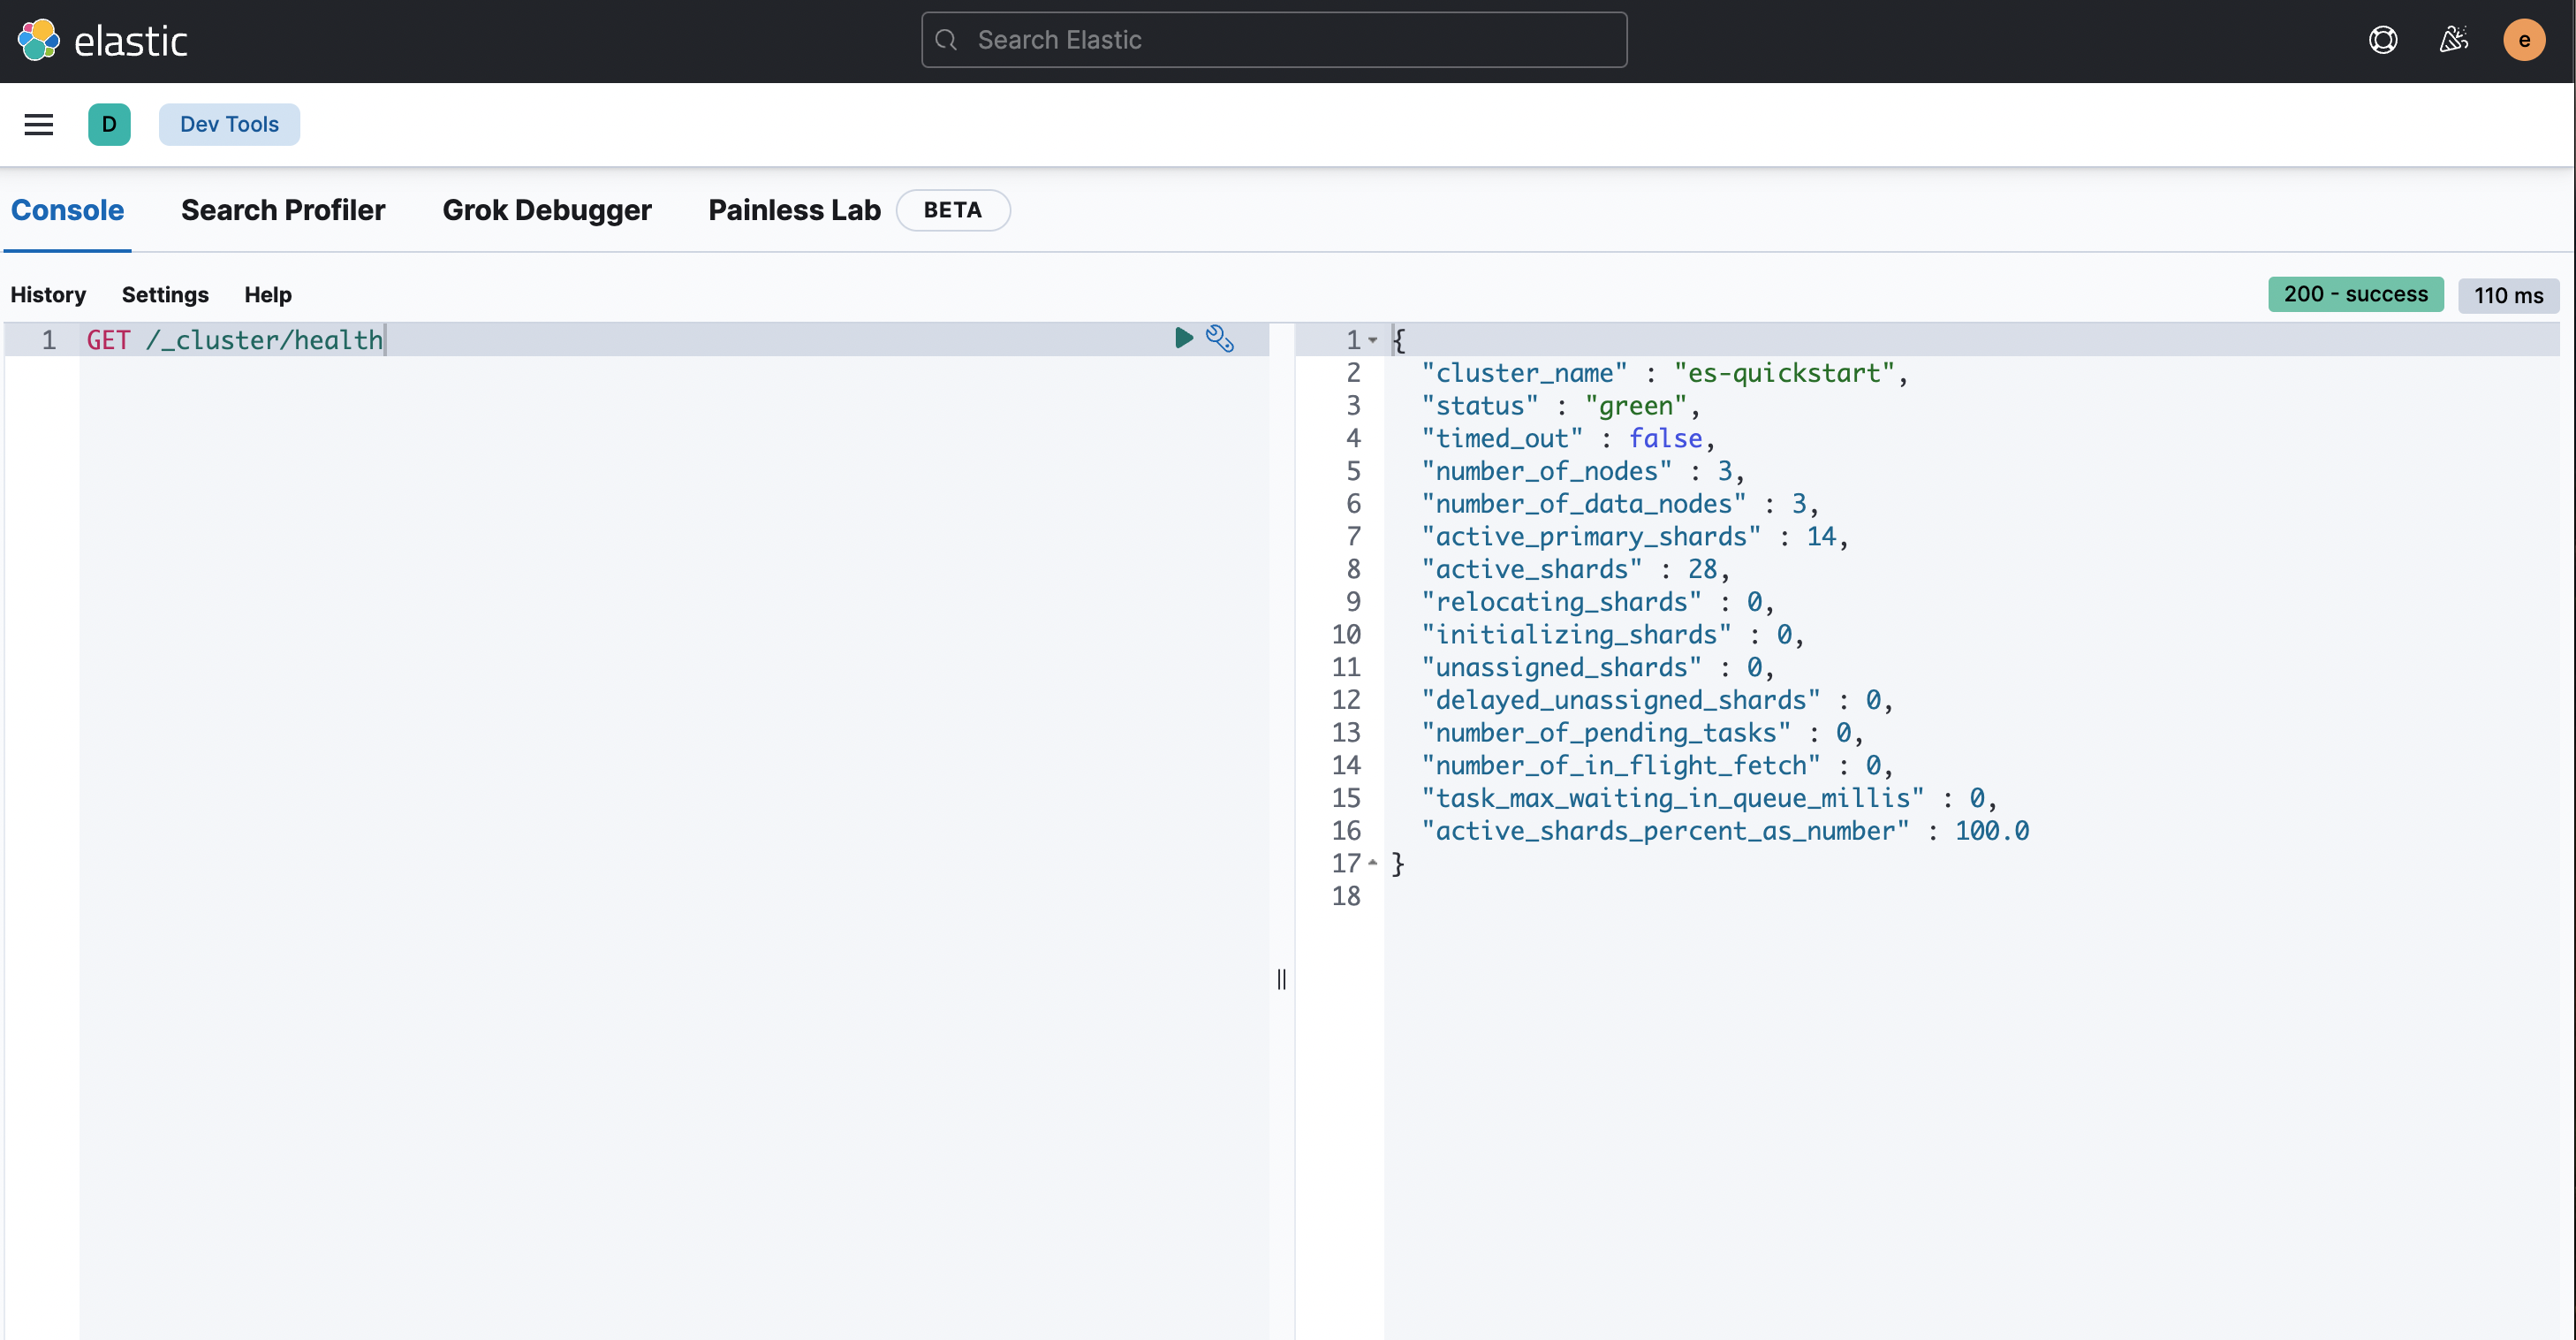Click "es-quickstart" value

(1784, 373)
